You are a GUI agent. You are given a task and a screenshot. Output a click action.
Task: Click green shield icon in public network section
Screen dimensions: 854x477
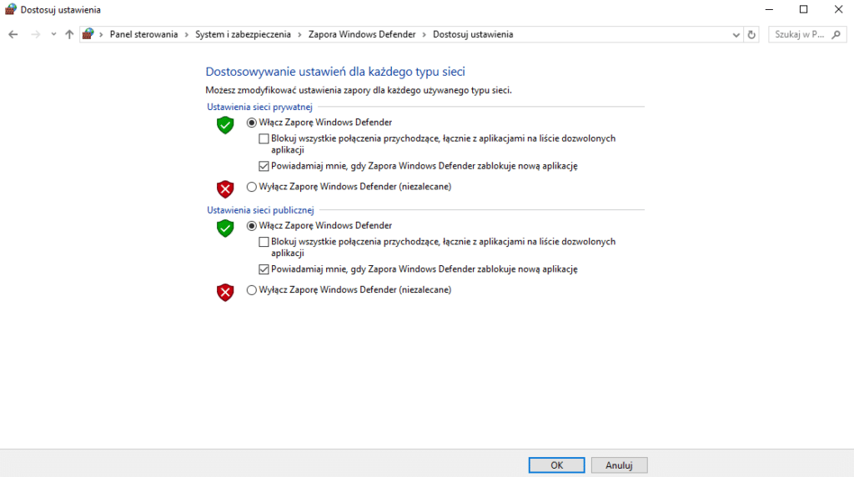pos(225,228)
